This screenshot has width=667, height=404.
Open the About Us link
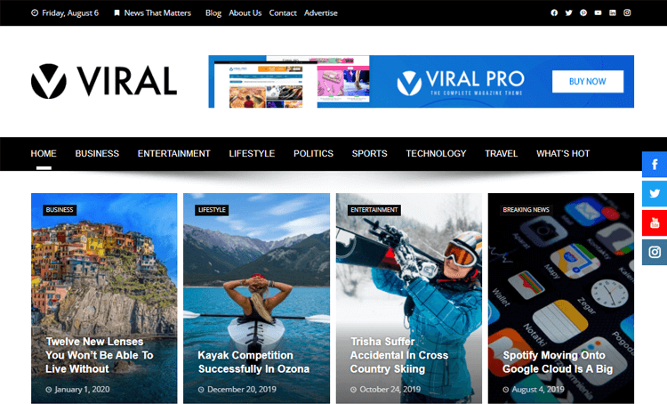pos(245,12)
